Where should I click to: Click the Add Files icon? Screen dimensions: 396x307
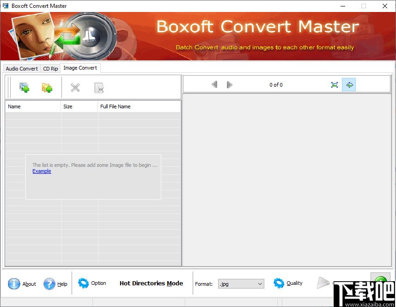coord(23,87)
